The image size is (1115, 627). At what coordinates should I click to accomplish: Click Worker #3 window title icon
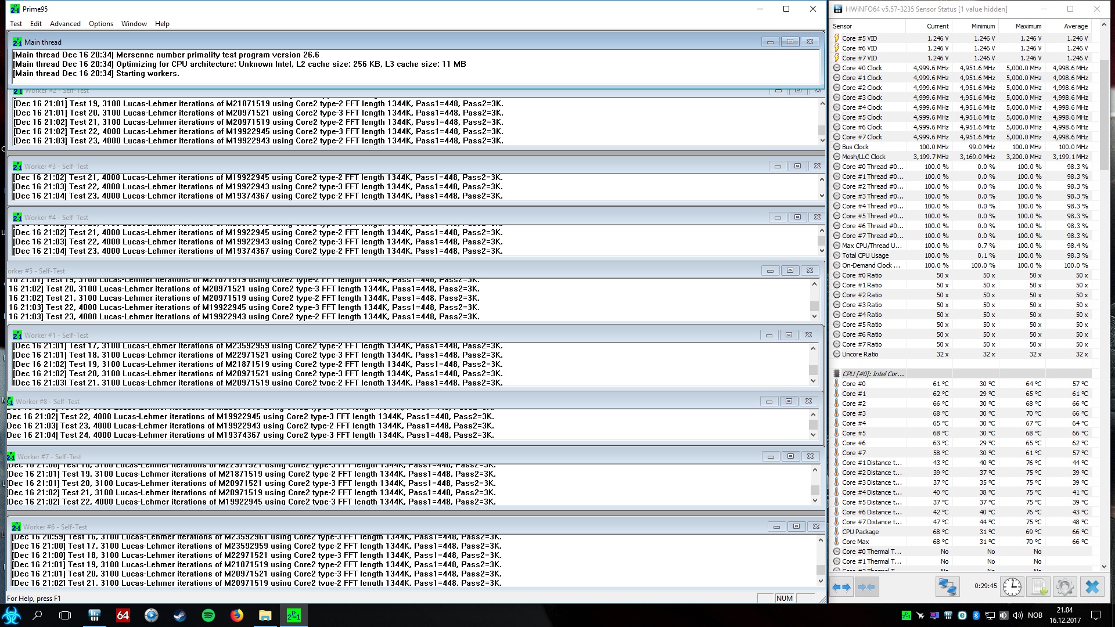point(17,166)
